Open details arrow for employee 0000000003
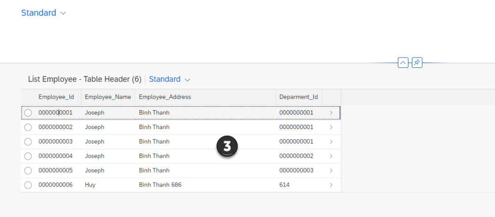The image size is (495, 217). pos(331,142)
